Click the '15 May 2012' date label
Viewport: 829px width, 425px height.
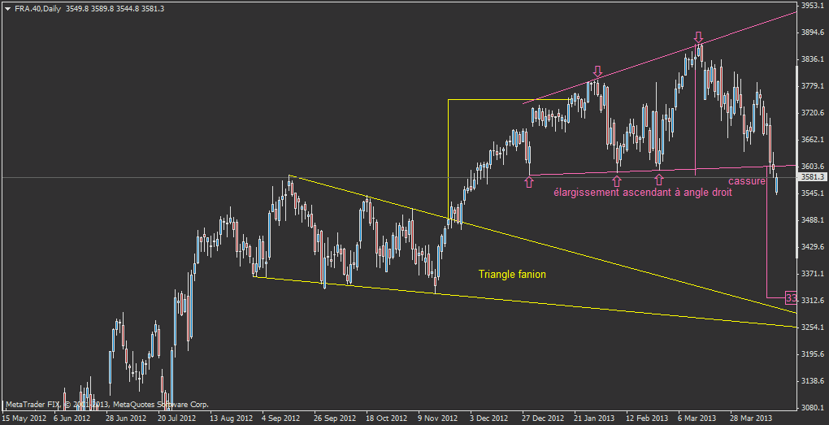coord(24,418)
